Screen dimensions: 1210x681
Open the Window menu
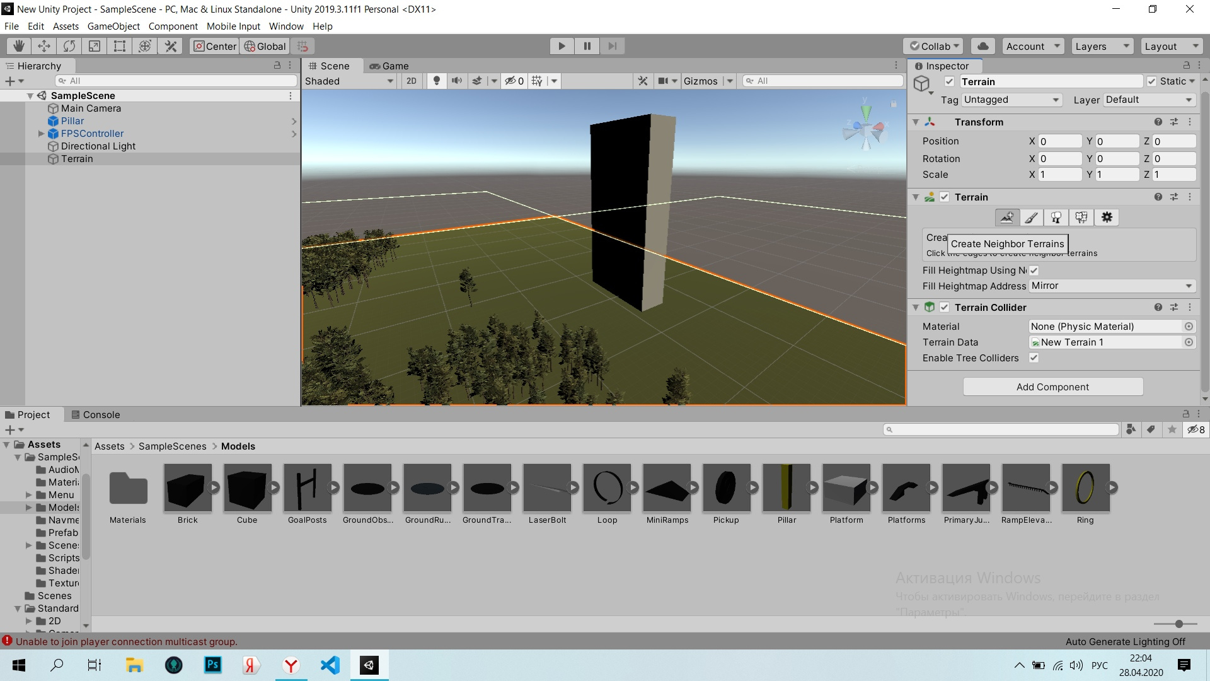(x=286, y=26)
